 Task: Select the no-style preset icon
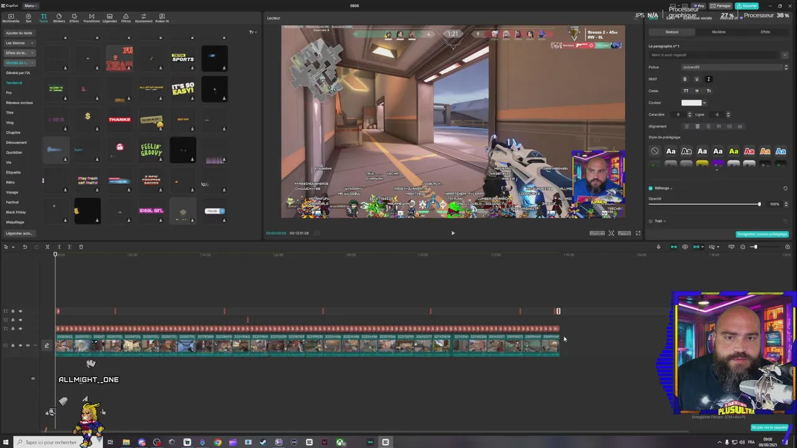(x=654, y=151)
